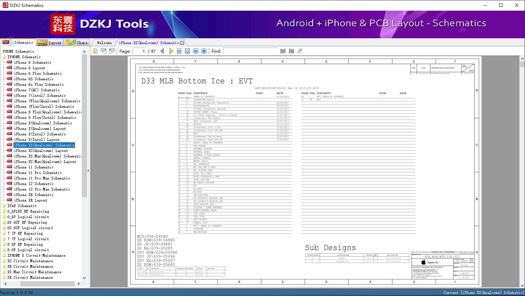This screenshot has width=525, height=296.
Task: Open the Share tab
Action: (x=77, y=43)
